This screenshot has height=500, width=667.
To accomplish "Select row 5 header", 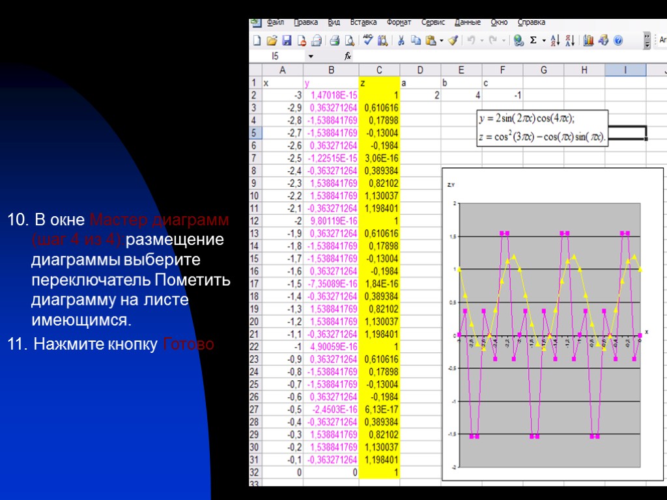I will pyautogui.click(x=254, y=133).
